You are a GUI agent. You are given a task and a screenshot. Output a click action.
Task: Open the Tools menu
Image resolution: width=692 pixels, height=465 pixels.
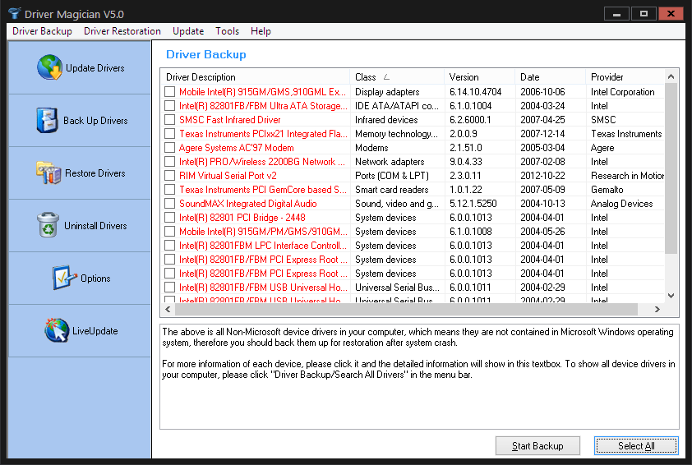[228, 31]
